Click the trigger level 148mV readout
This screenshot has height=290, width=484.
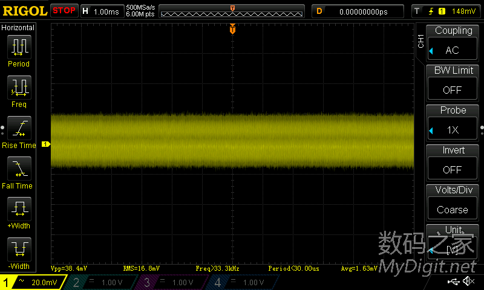[x=463, y=11]
